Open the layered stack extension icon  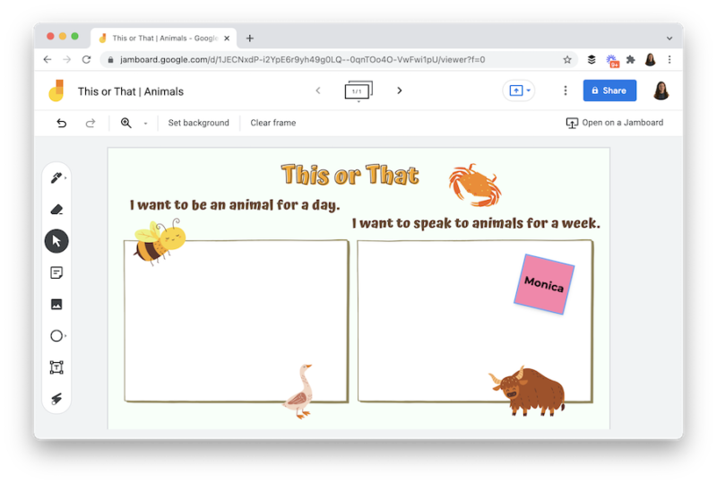pyautogui.click(x=592, y=59)
